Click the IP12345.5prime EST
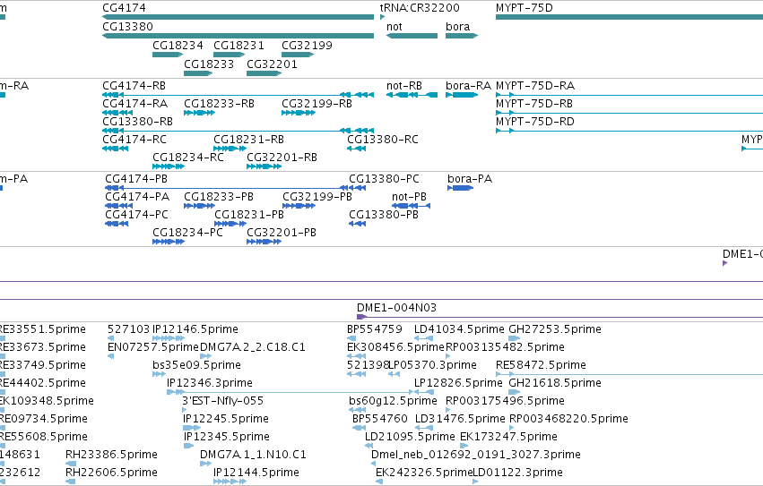Image resolution: width=763 pixels, height=486 pixels. 189,446
